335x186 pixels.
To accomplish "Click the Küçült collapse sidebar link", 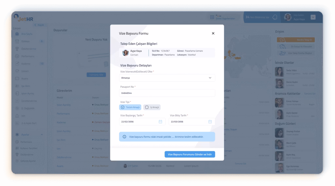I will tap(39, 25).
